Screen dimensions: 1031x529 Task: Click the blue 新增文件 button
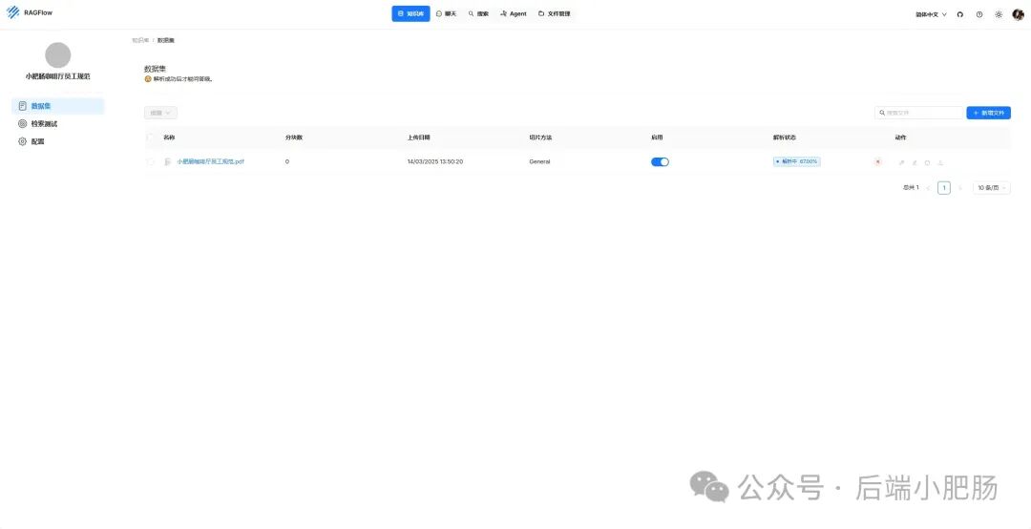point(988,114)
